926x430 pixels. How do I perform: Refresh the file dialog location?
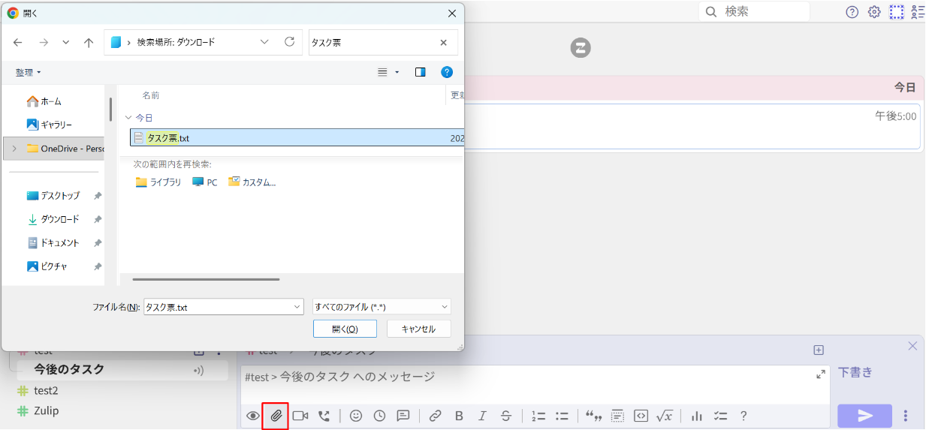289,42
